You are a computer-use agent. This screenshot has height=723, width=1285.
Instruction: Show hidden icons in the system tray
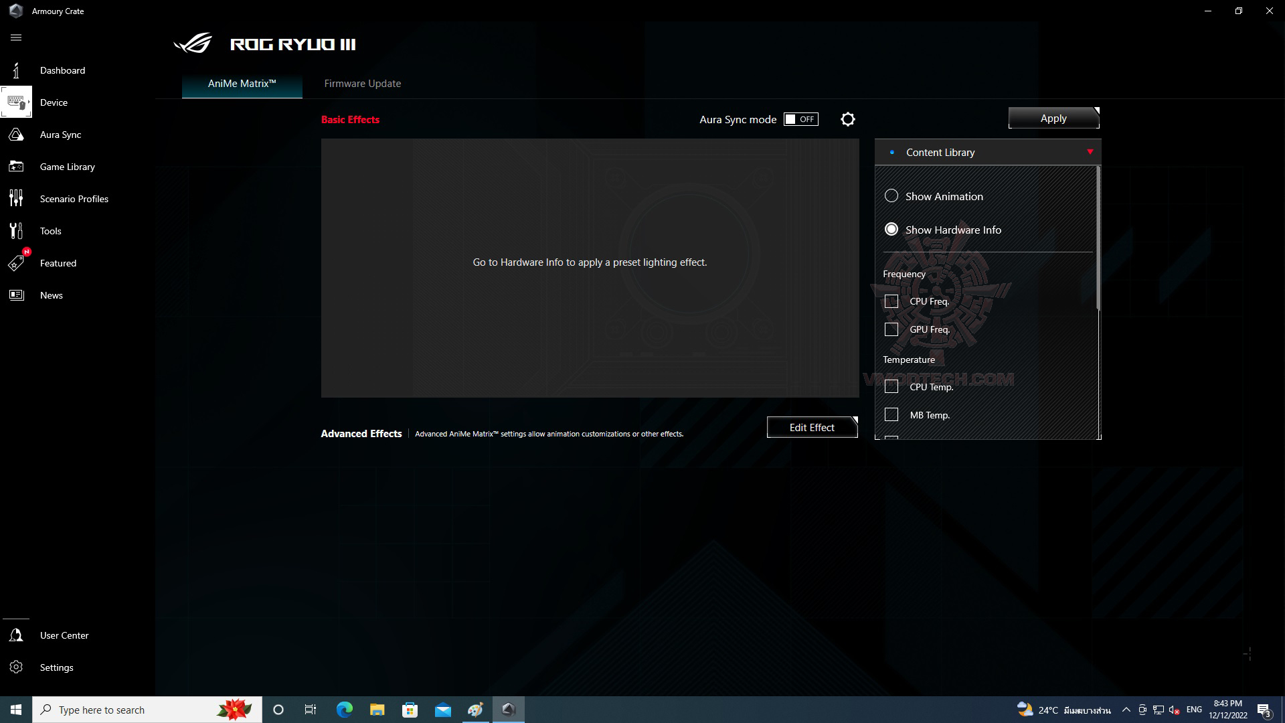tap(1126, 710)
